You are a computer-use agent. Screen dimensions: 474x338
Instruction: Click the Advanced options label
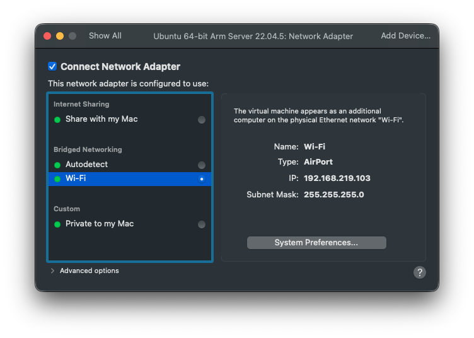90,271
